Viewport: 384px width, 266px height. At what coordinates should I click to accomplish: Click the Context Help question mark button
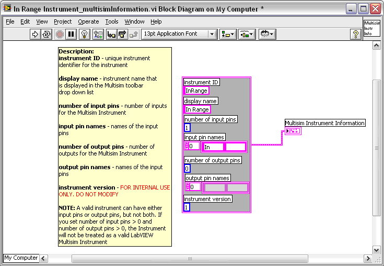point(356,34)
